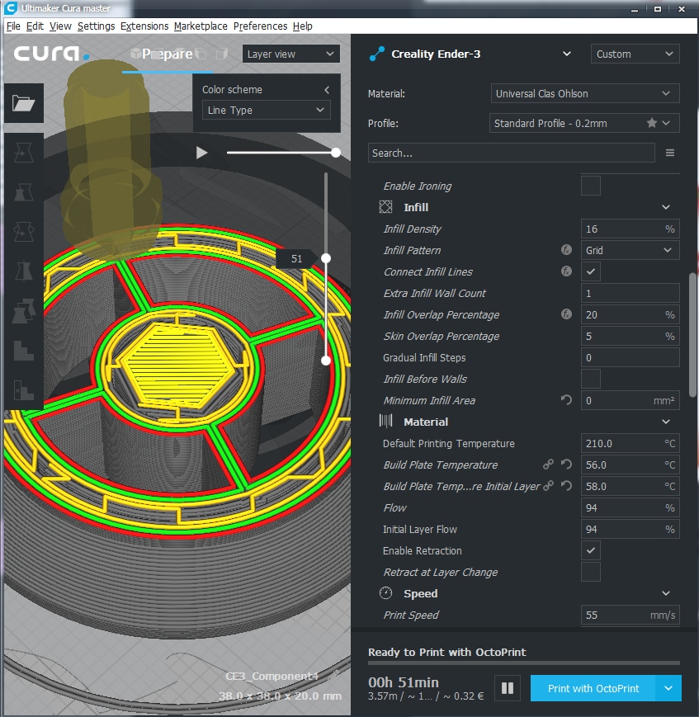Click the upper layer slider handle at 51
The image size is (699, 717).
click(326, 258)
